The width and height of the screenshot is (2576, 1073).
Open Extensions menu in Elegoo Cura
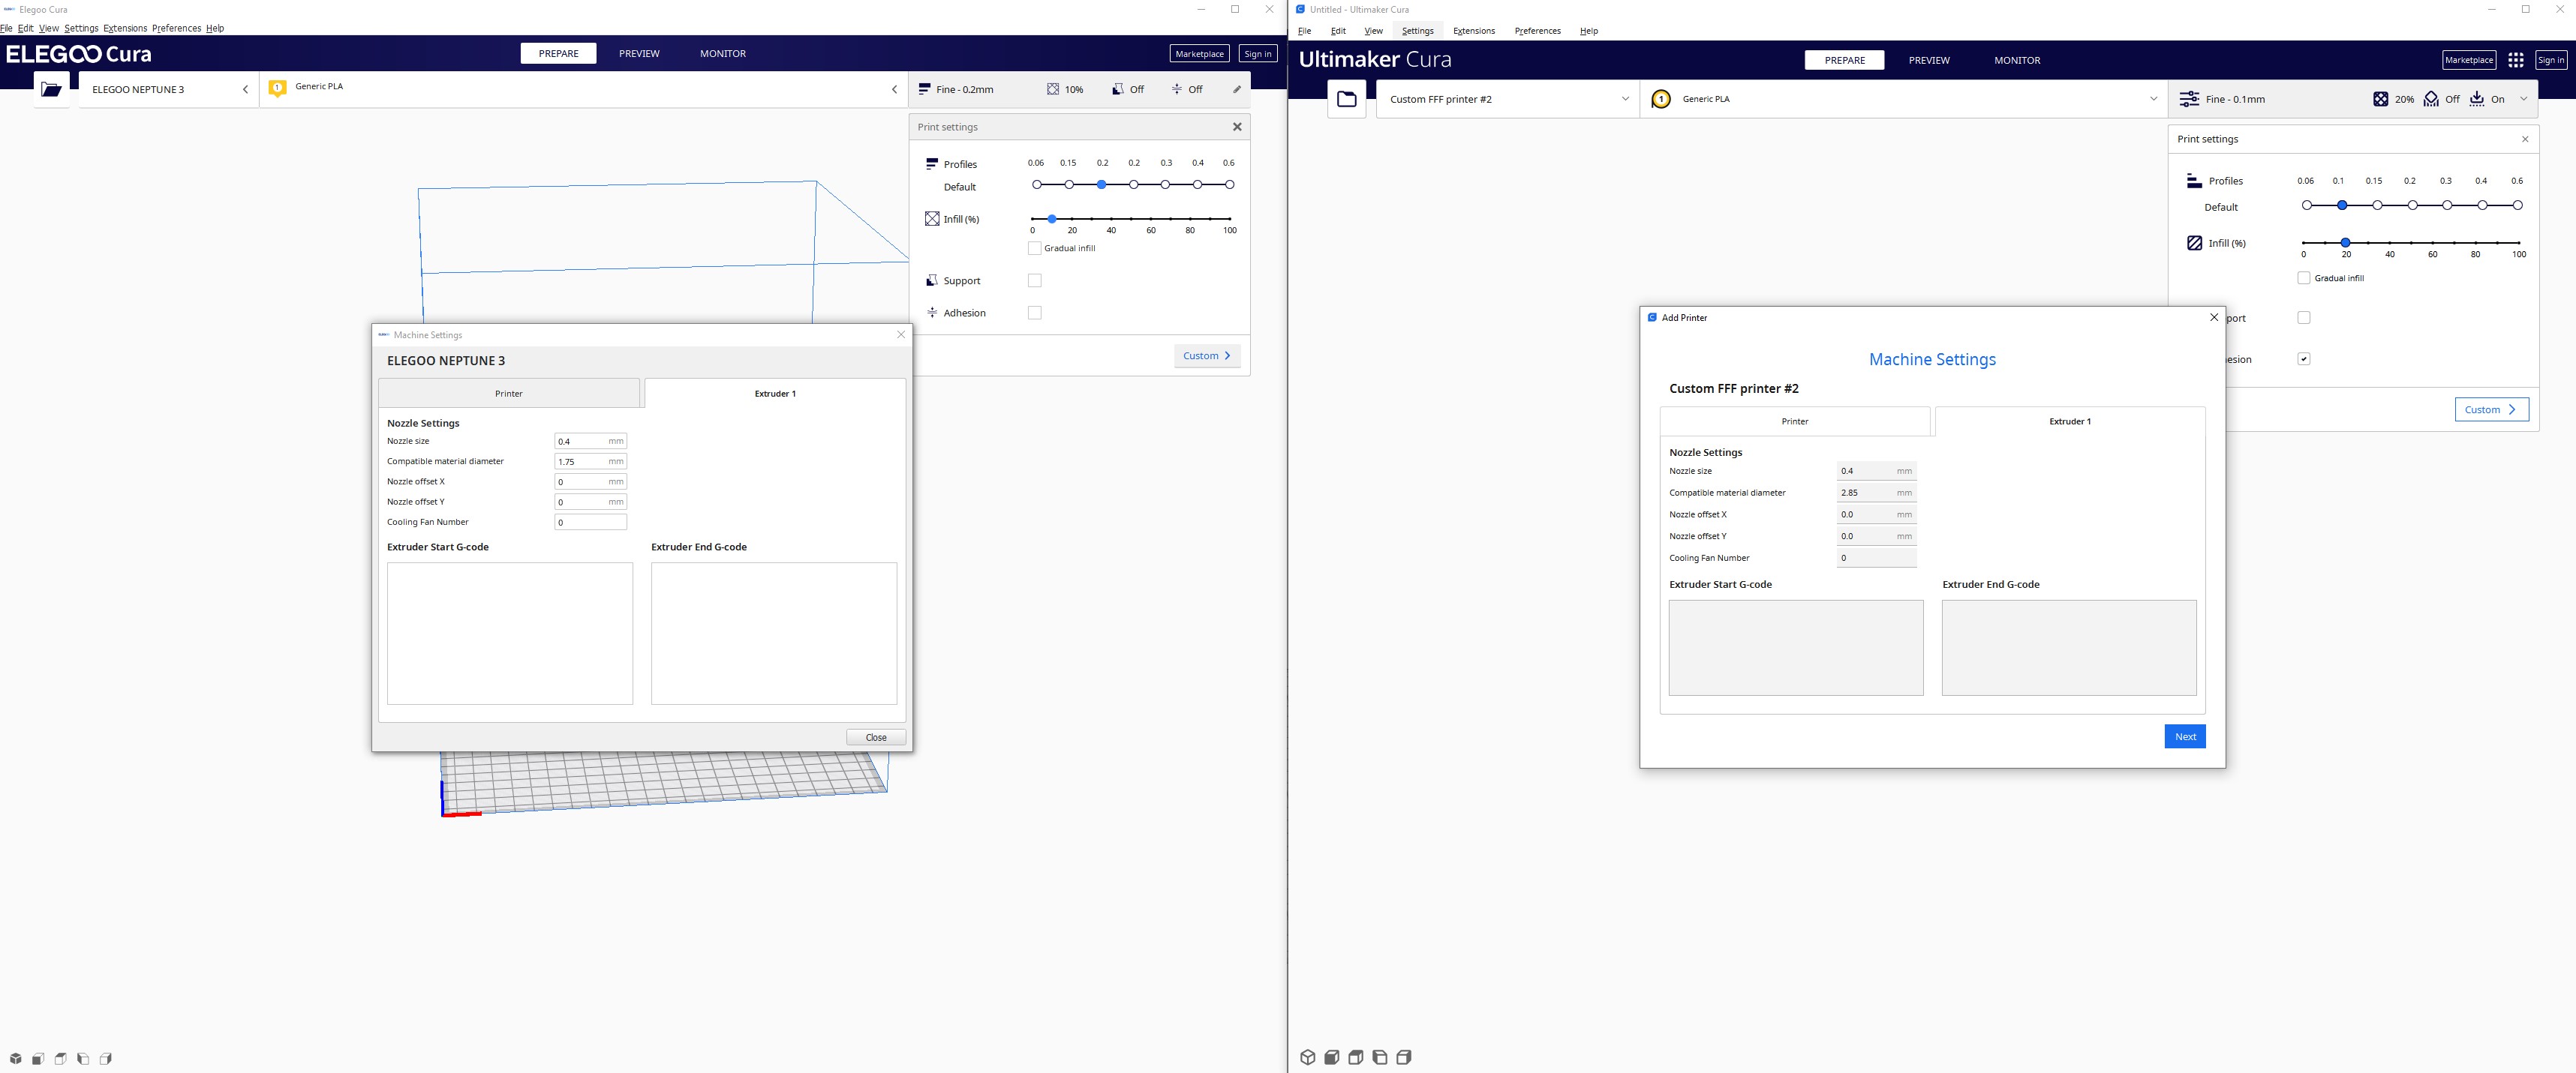point(125,28)
